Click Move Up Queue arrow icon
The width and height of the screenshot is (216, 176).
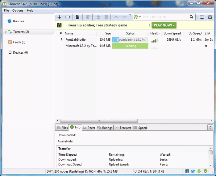(x=116, y=17)
